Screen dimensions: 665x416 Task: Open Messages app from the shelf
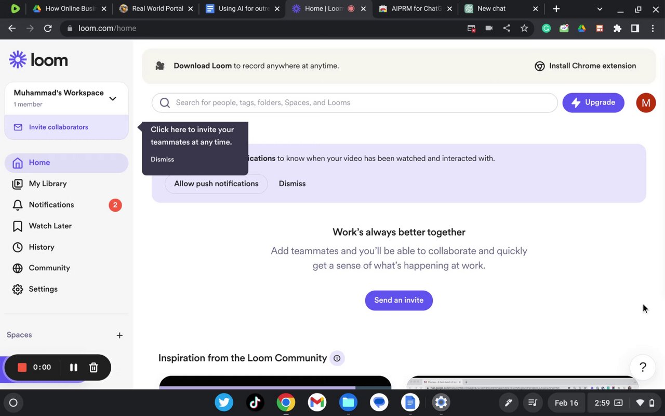(379, 402)
